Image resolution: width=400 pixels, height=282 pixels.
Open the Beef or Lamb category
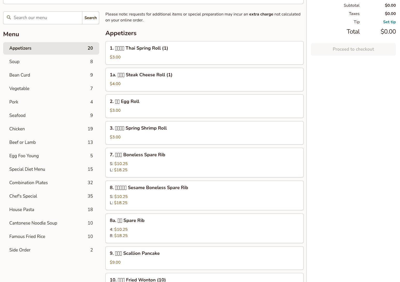(51, 143)
